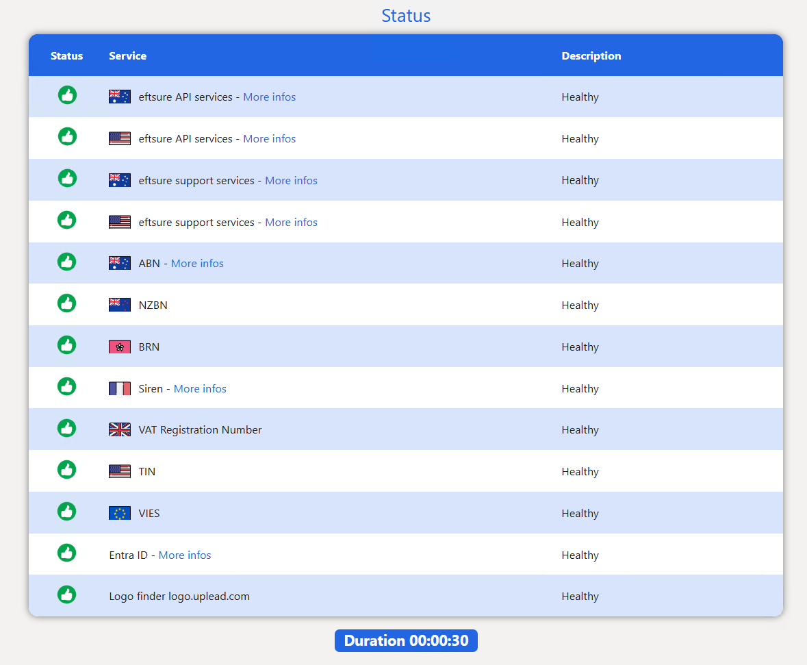Click thumbs-up status icon in Entra ID row
The height and width of the screenshot is (665, 807).
coord(67,553)
